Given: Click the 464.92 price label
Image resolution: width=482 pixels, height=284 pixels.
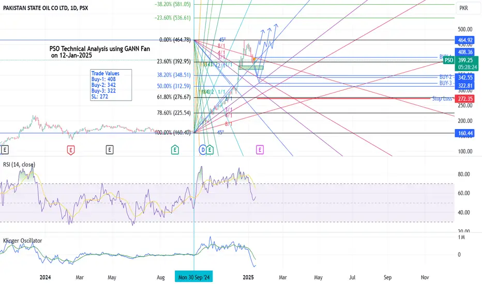Looking at the screenshot, I should tap(465, 40).
